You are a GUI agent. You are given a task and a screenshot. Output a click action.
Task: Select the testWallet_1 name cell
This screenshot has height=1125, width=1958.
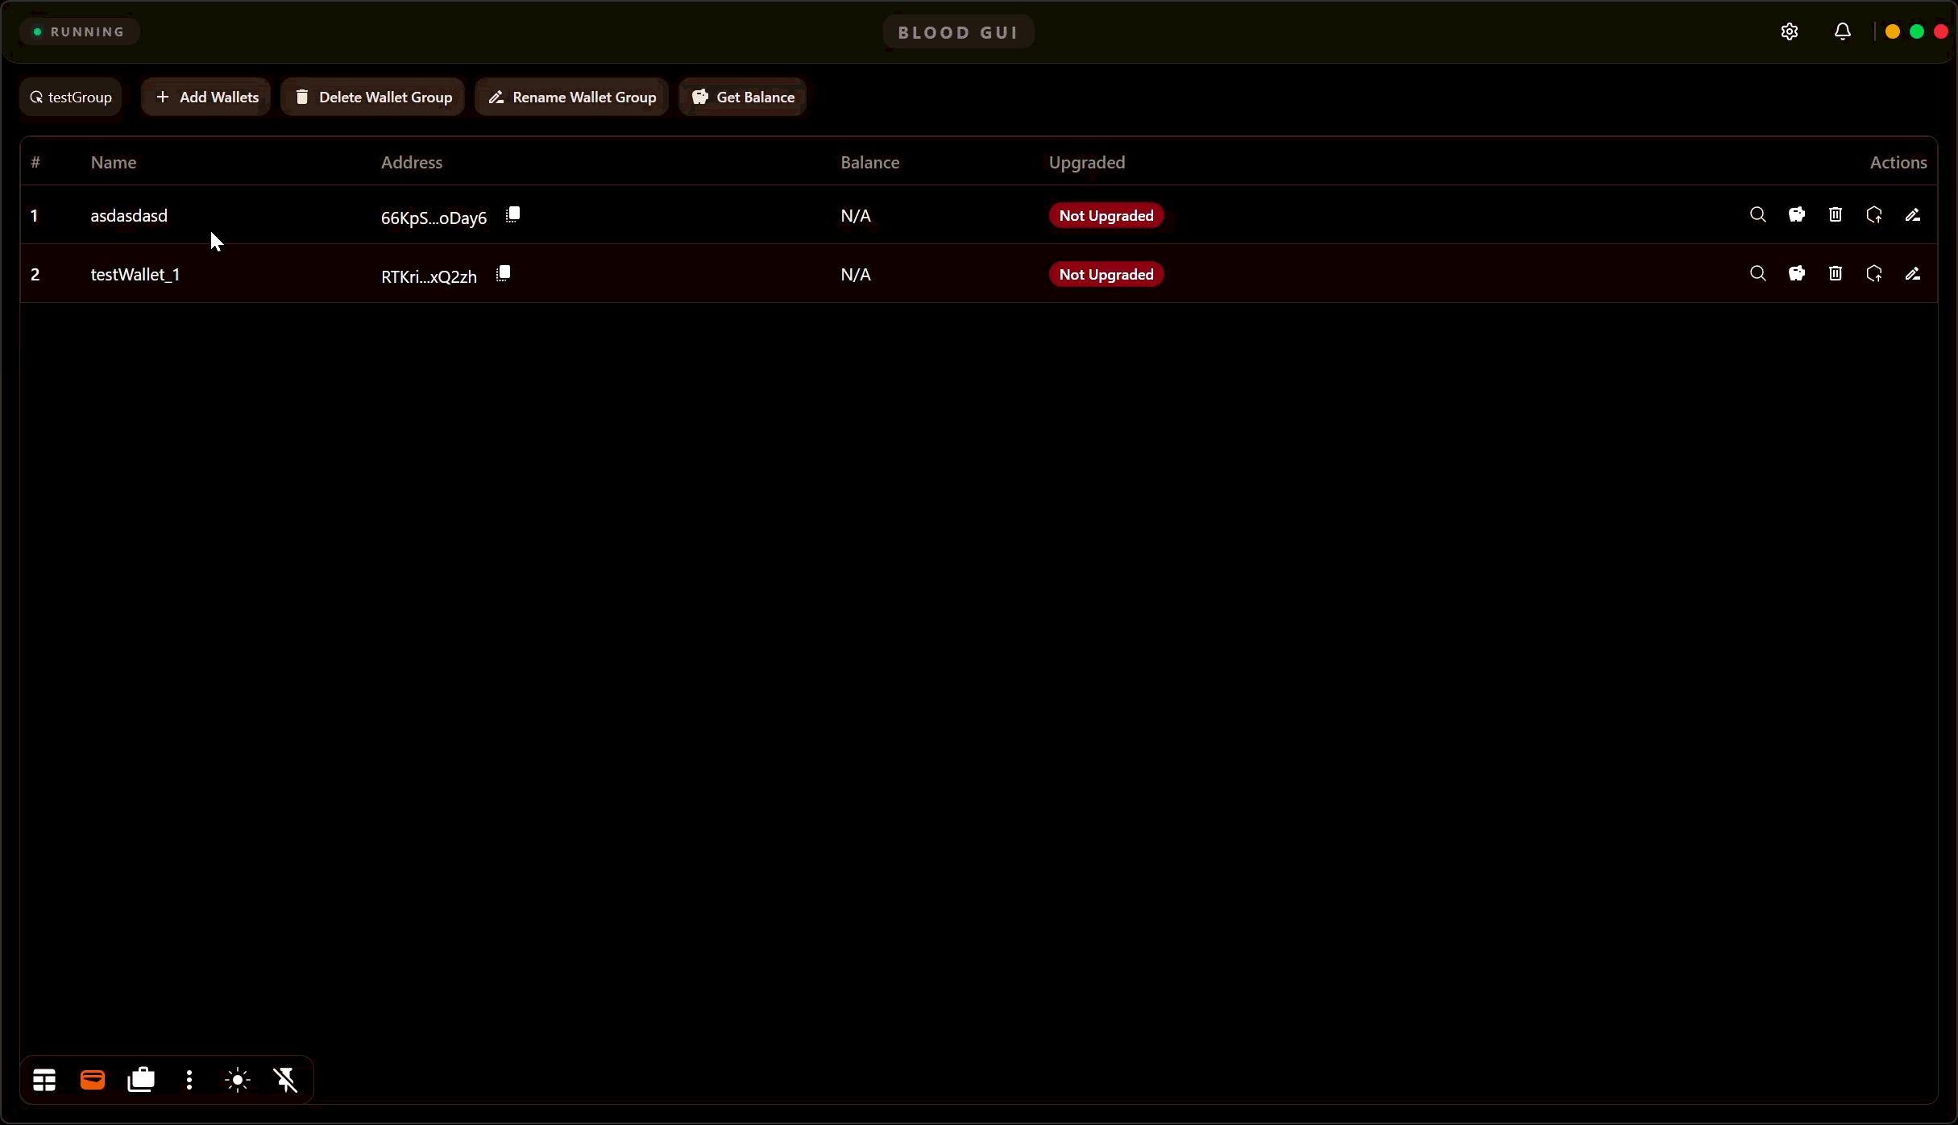[135, 274]
